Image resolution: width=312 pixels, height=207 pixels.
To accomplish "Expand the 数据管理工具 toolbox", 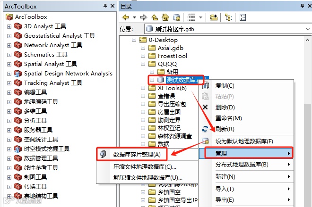I will point(9,158).
